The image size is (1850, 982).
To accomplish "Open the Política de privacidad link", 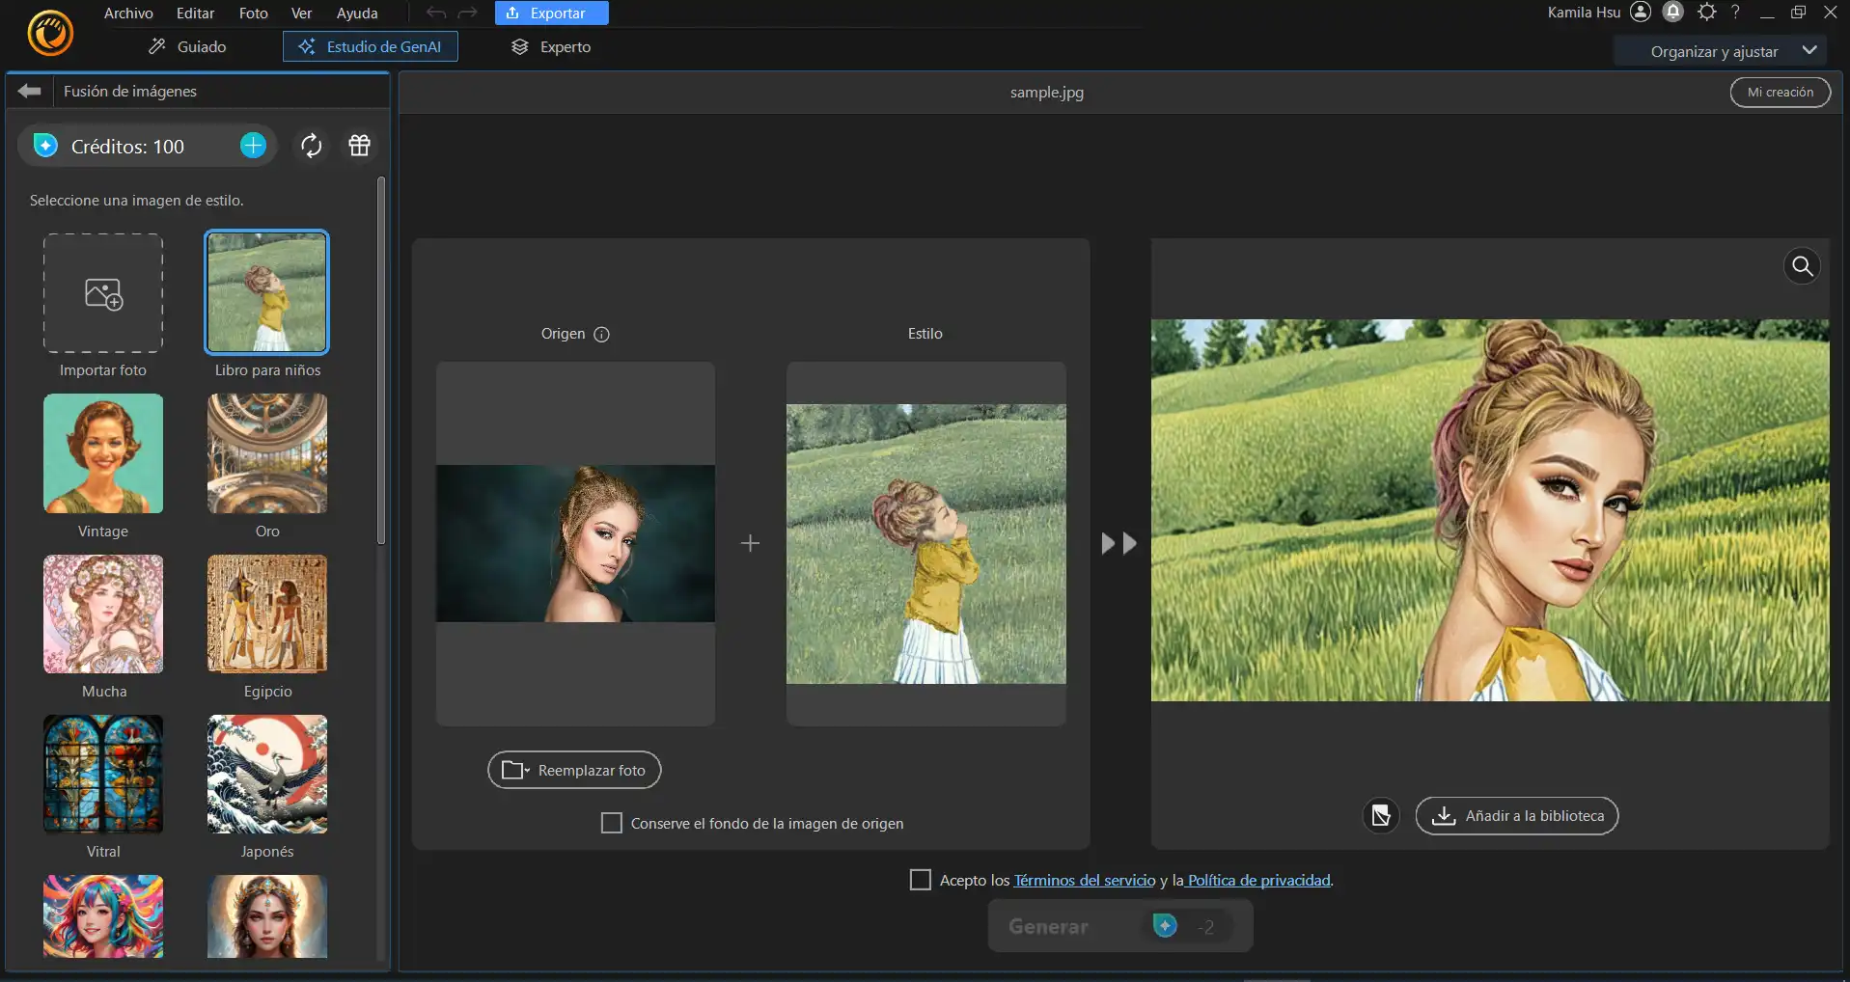I will pyautogui.click(x=1258, y=880).
